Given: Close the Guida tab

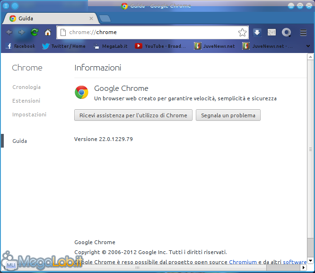Looking at the screenshot, I should tap(91, 18).
